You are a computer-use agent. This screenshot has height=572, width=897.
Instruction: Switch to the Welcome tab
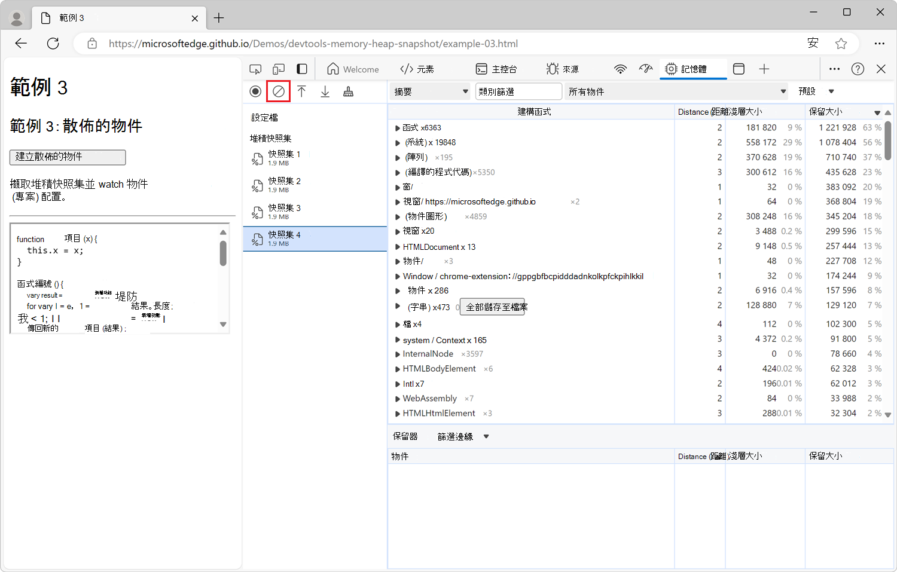coord(353,69)
